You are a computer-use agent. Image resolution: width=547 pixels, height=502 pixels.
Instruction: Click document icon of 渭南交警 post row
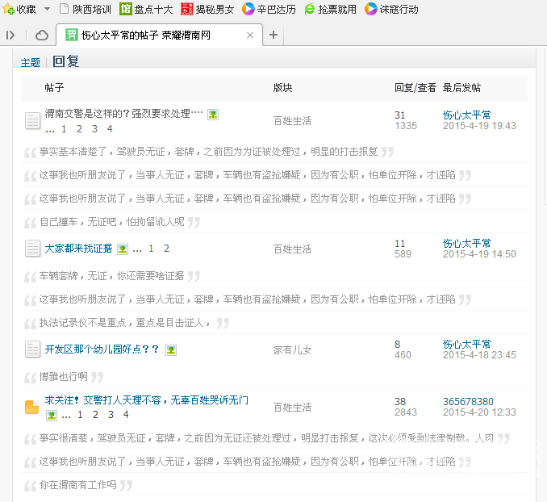(x=33, y=121)
